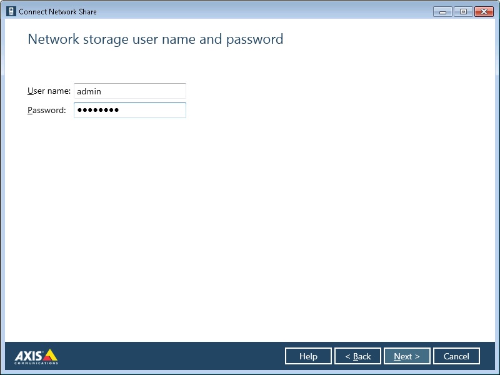Click the restore window button
500x375 pixels.
pos(462,11)
